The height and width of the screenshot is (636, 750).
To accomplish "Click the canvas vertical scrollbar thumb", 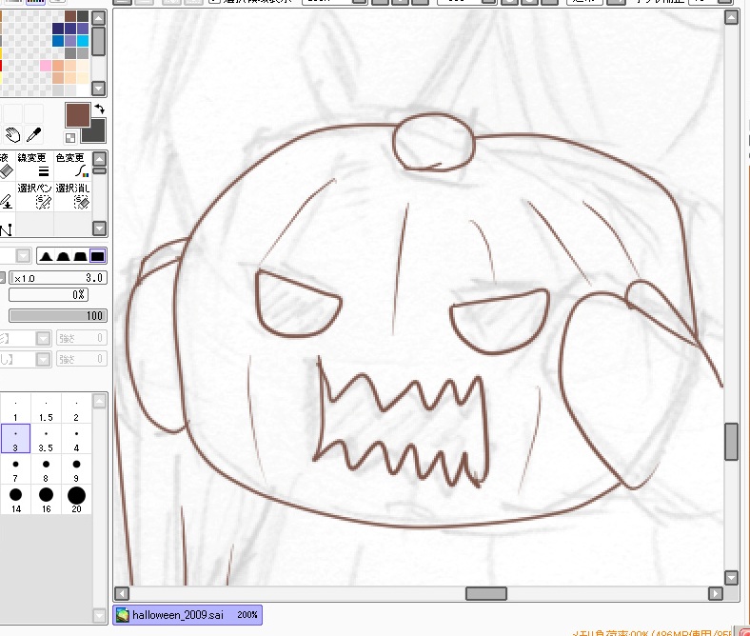I will pyautogui.click(x=731, y=442).
